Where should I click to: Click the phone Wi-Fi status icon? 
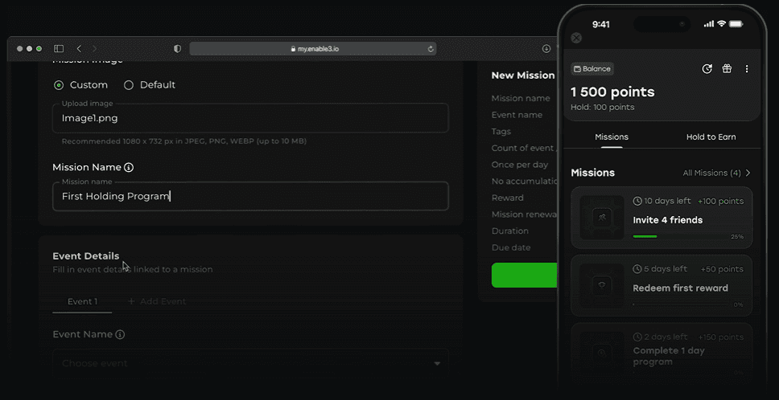click(722, 24)
